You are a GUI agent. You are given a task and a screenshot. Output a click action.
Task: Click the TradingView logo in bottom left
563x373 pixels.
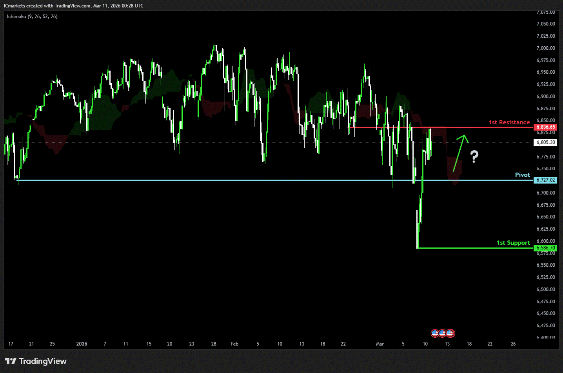click(x=36, y=361)
